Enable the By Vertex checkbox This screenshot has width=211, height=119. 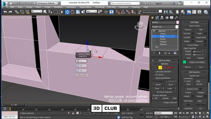(x=154, y=75)
